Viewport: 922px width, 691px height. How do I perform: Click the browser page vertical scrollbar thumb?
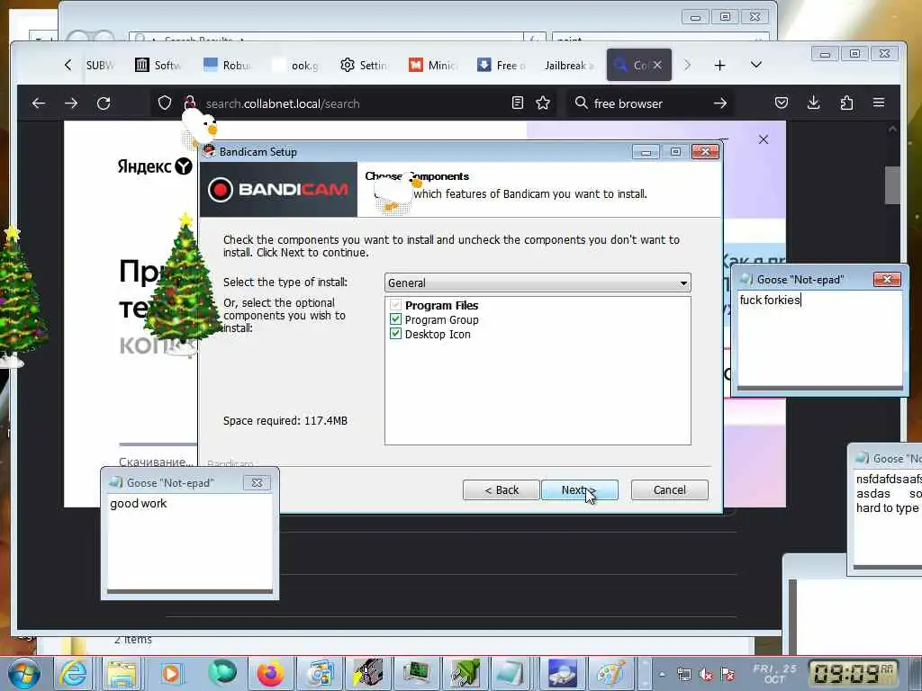(892, 185)
